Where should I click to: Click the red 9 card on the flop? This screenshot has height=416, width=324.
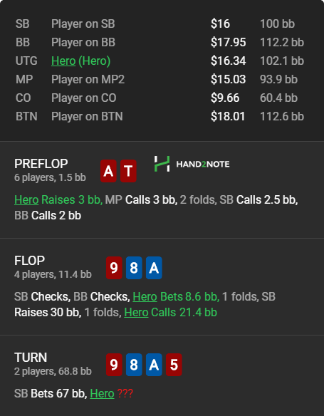tap(114, 268)
